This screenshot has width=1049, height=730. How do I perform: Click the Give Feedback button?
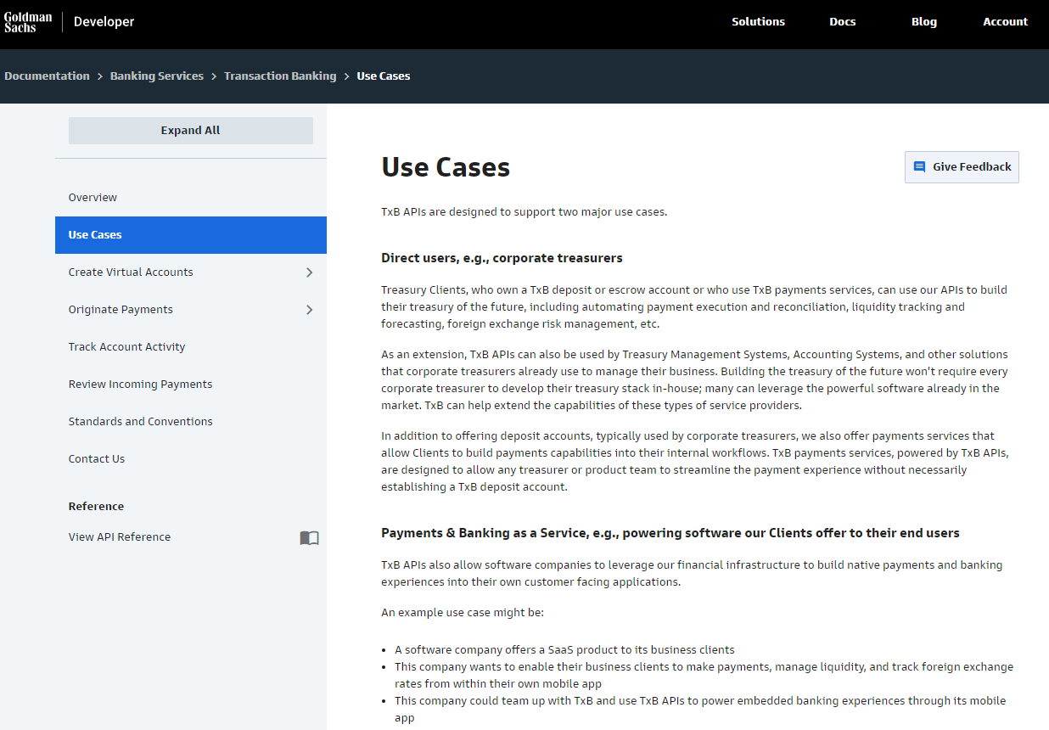click(962, 167)
